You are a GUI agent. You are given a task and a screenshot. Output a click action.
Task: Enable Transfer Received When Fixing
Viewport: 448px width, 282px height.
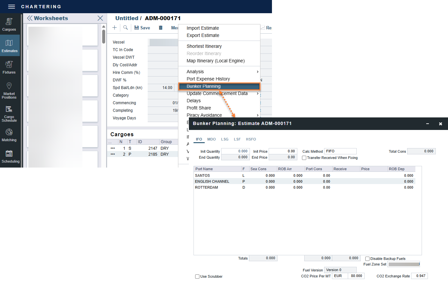click(x=304, y=158)
